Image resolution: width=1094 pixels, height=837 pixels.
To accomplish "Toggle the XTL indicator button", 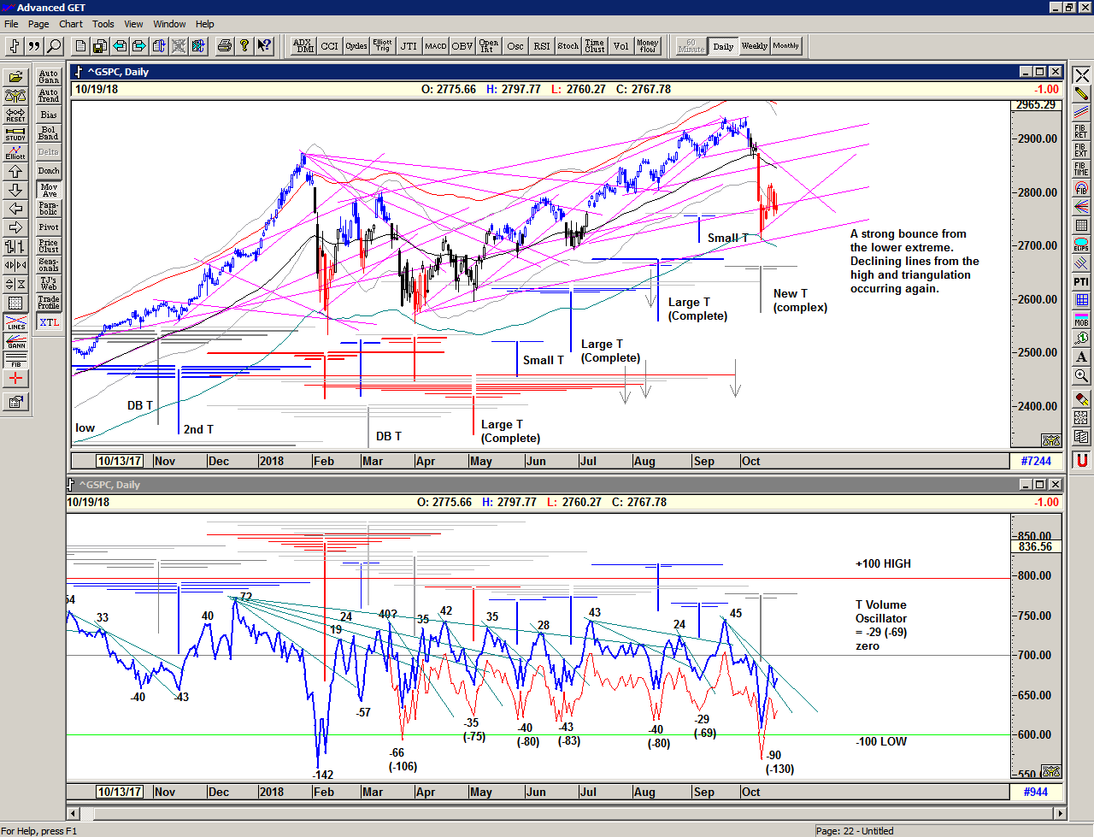I will click(x=49, y=322).
